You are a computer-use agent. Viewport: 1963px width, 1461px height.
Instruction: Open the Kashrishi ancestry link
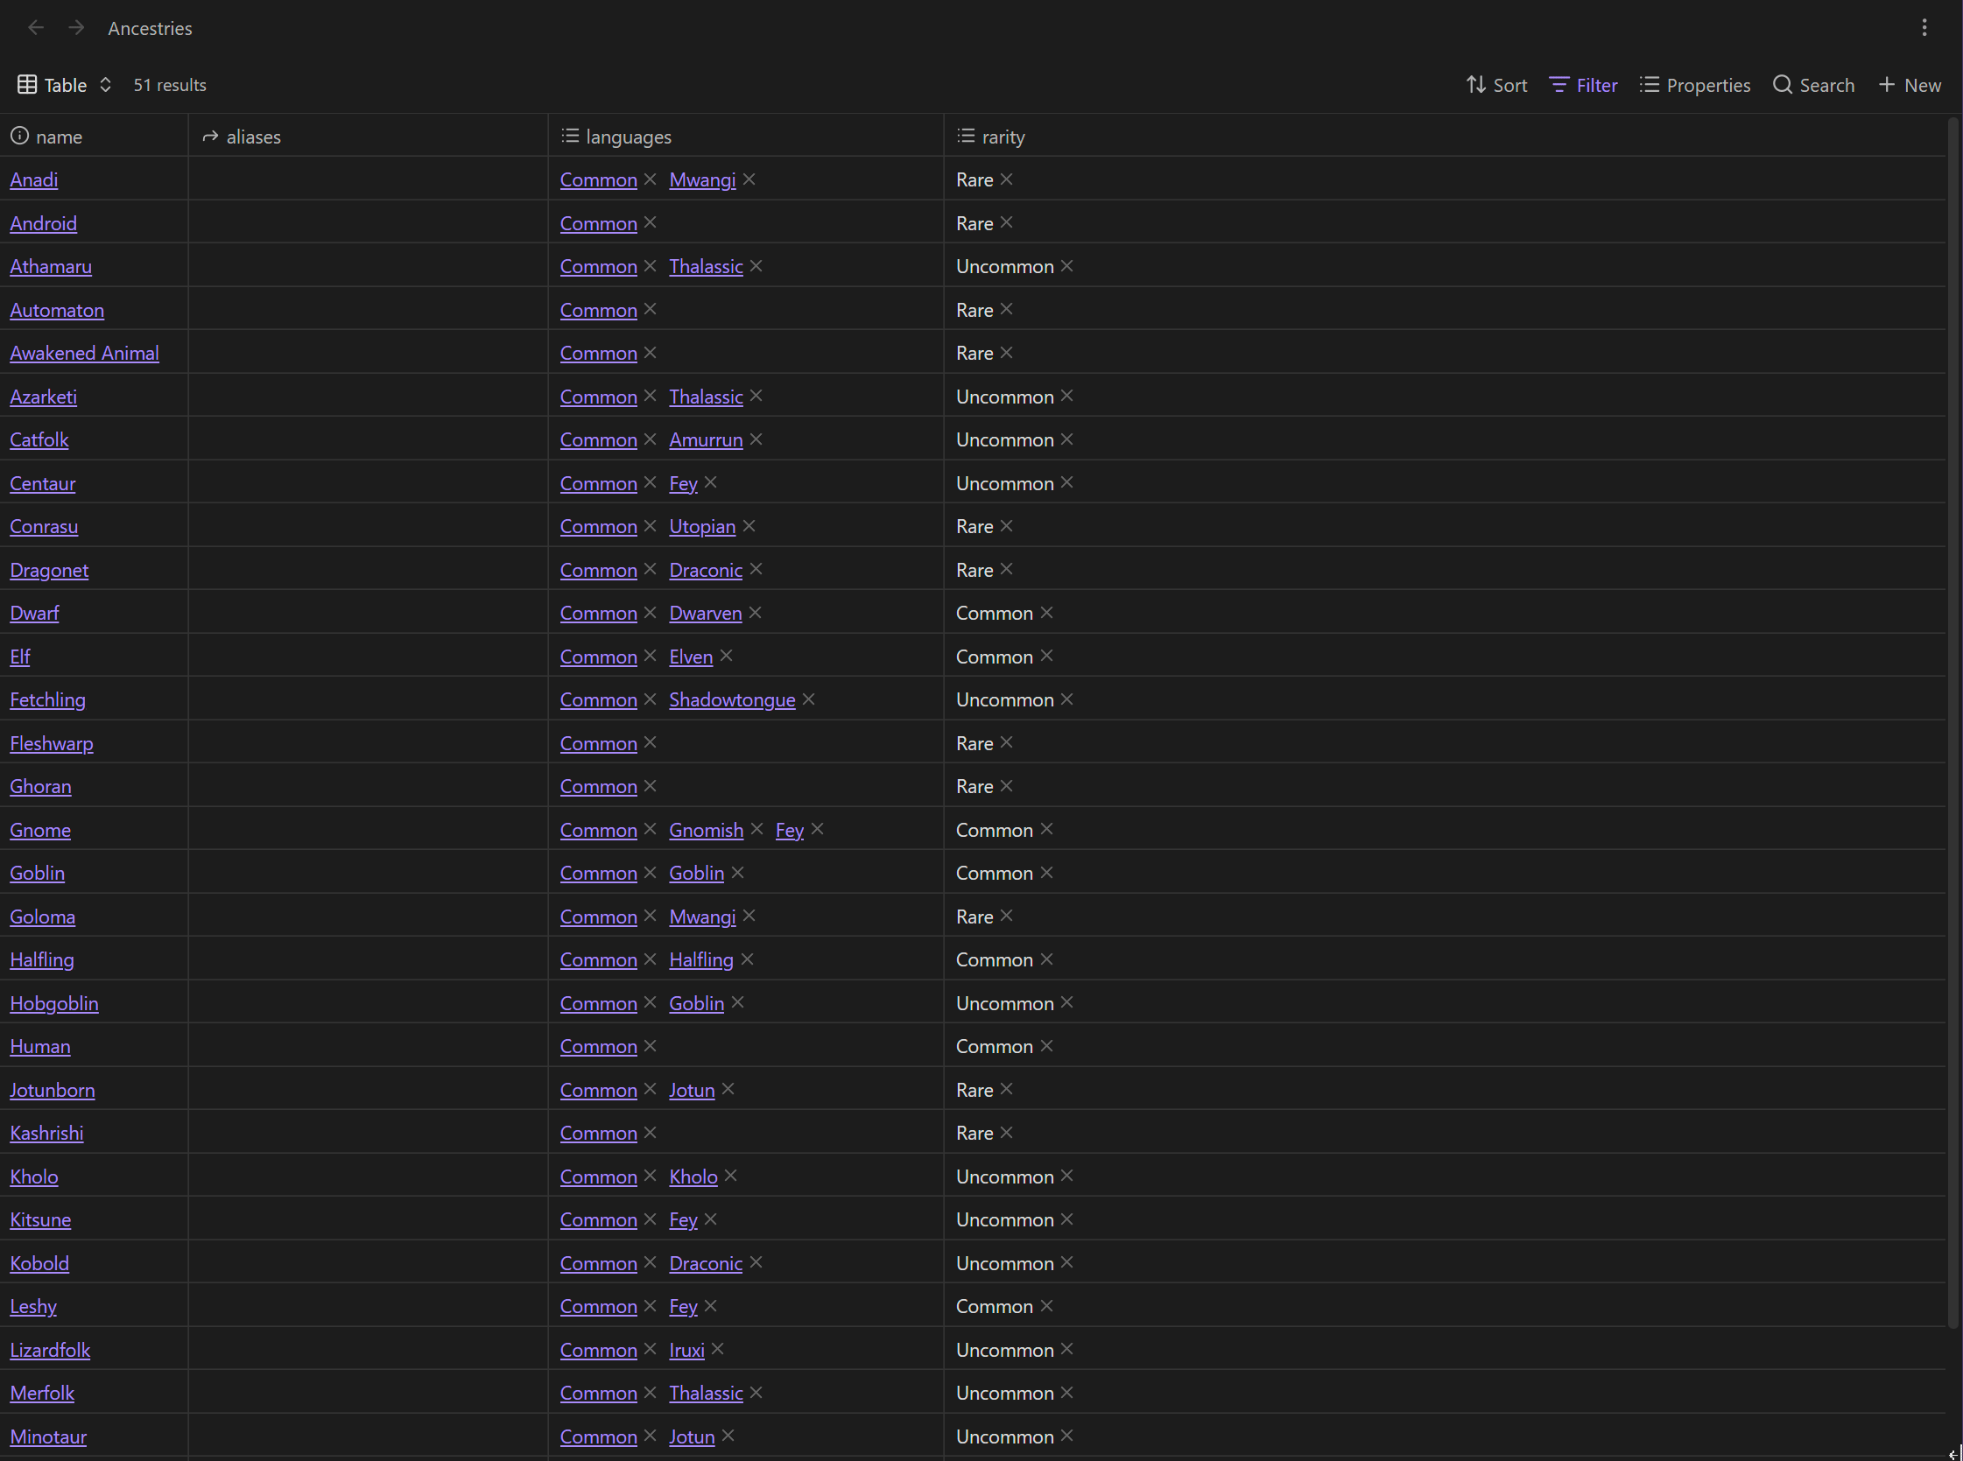pyautogui.click(x=47, y=1133)
